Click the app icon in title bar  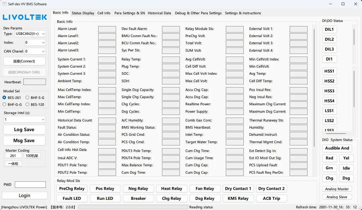(4, 4)
